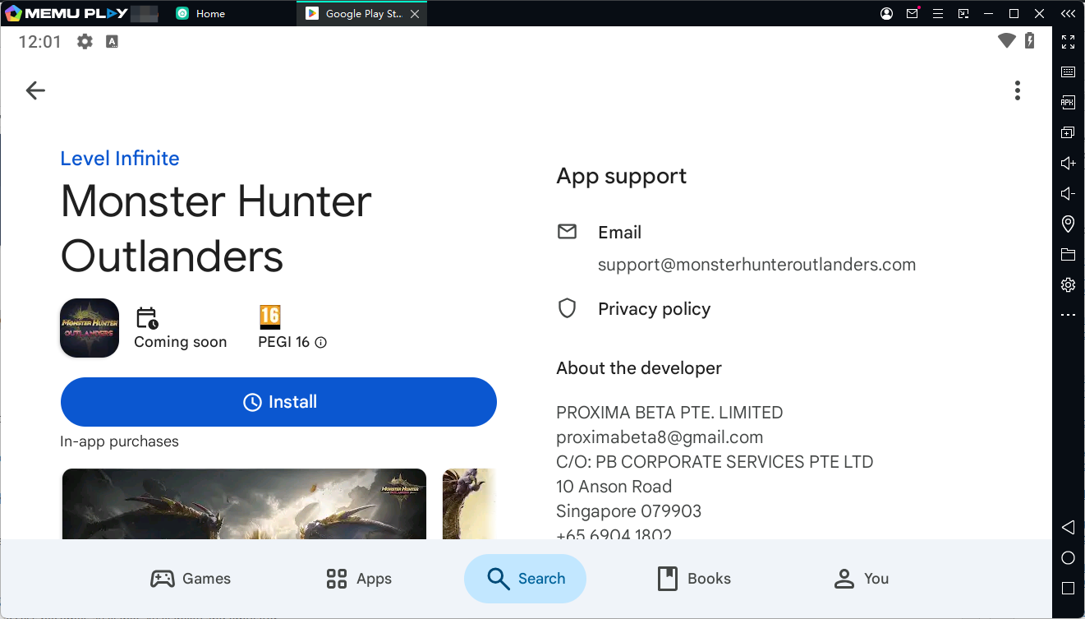
Task: Open shared folder icon in MEmu sidebar
Action: tap(1068, 254)
